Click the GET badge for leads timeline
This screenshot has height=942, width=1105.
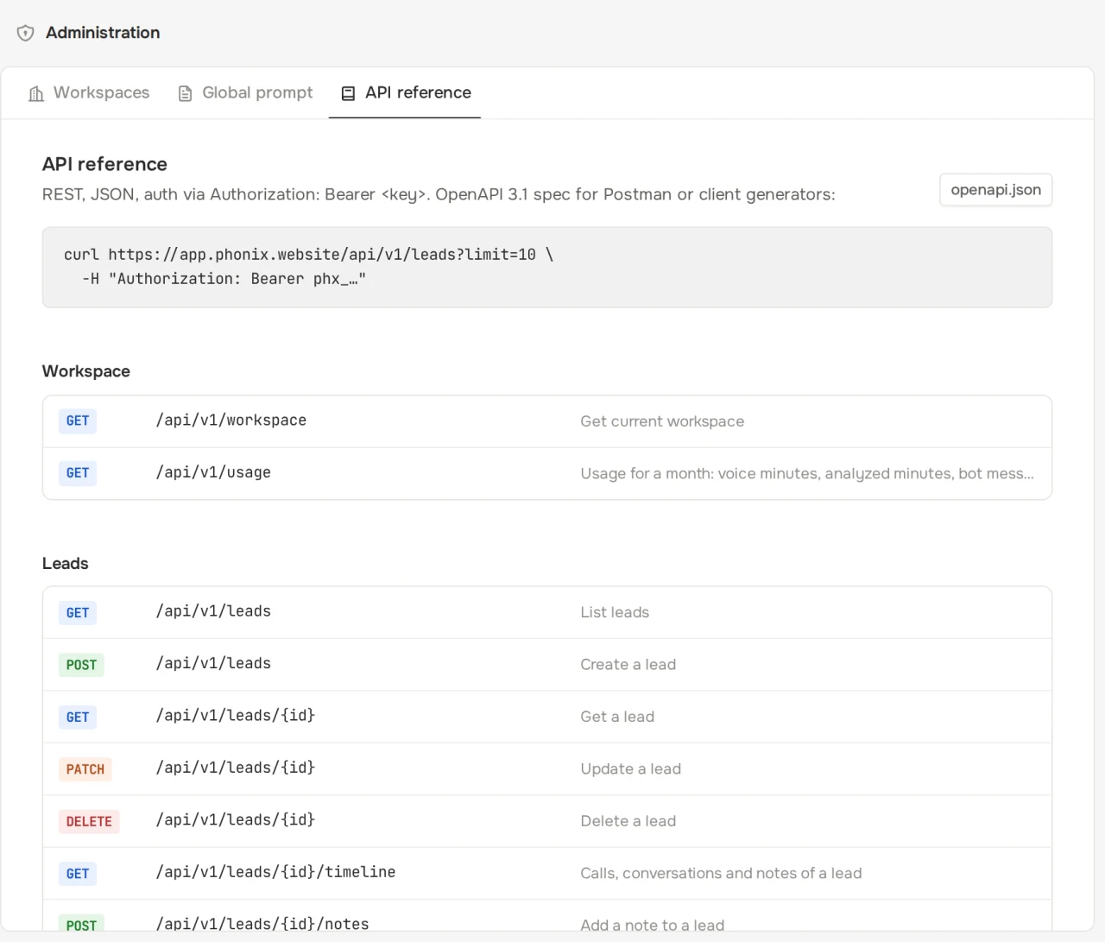click(x=78, y=874)
